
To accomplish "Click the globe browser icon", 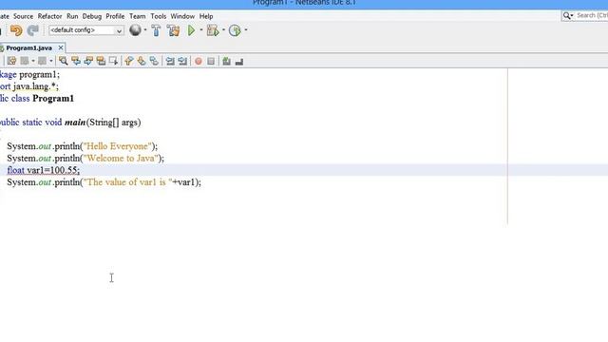I will (135, 29).
